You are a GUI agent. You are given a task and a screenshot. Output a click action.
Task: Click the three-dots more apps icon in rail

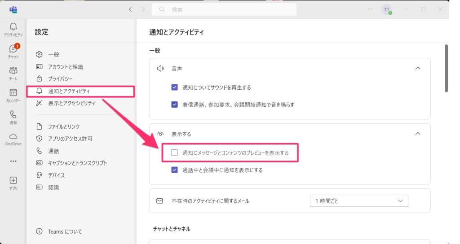pyautogui.click(x=13, y=161)
